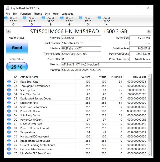Click the status orb for Spin Retry Count
The height and width of the screenshot is (162, 160).
pos(9,115)
